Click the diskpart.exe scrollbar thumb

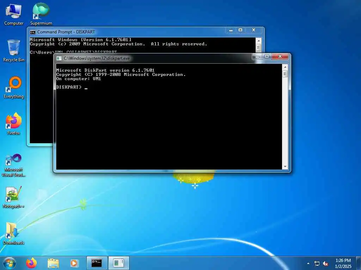point(285,74)
